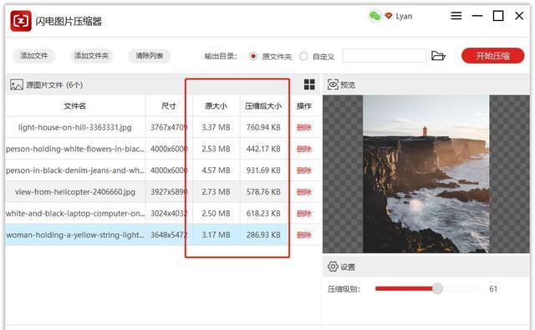
Task: Click 添加文件夹 button
Action: tap(91, 56)
